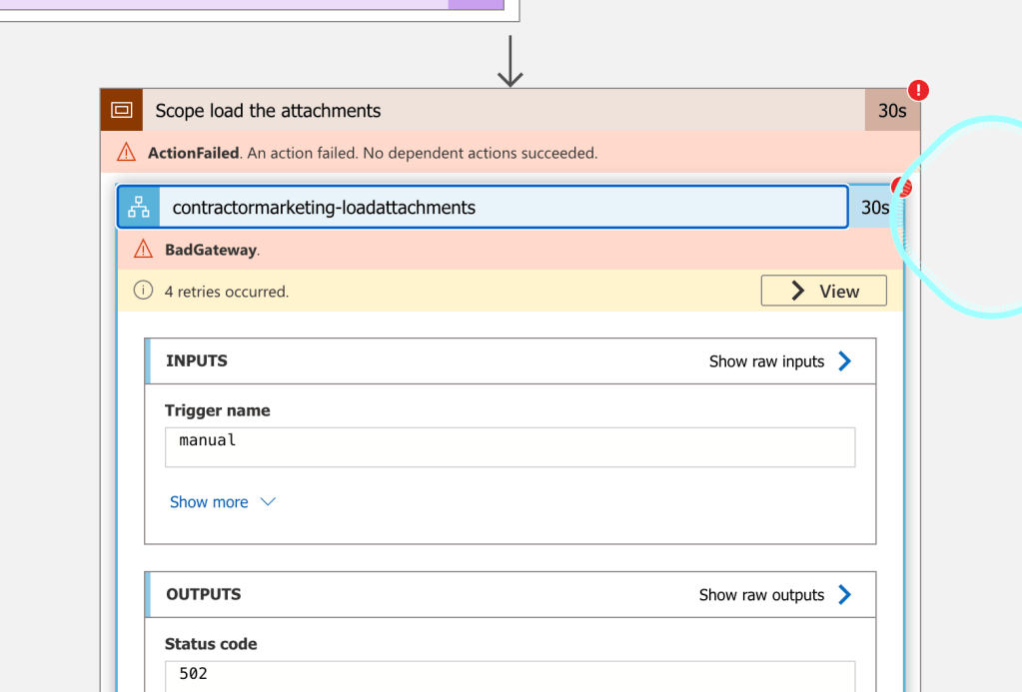Click the ActionFailed error message text
Screen dimensions: 1022x692
click(x=373, y=153)
